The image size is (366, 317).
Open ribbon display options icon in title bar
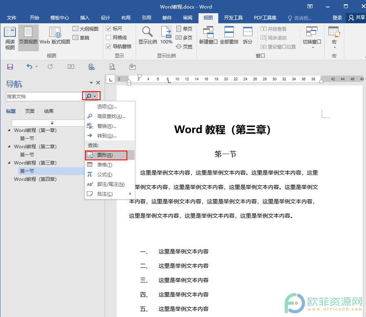pos(310,6)
